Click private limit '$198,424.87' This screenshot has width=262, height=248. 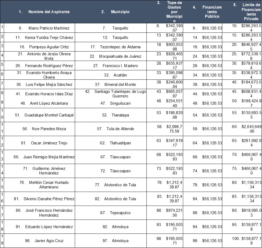(x=251, y=103)
